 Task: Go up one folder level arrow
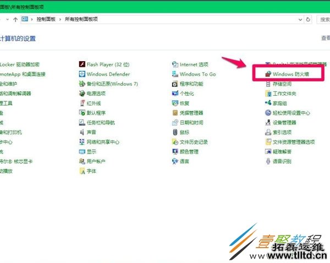pyautogui.click(x=15, y=20)
